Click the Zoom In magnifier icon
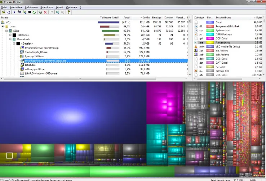Screen dimensions: 266x181 click(x=58, y=12)
